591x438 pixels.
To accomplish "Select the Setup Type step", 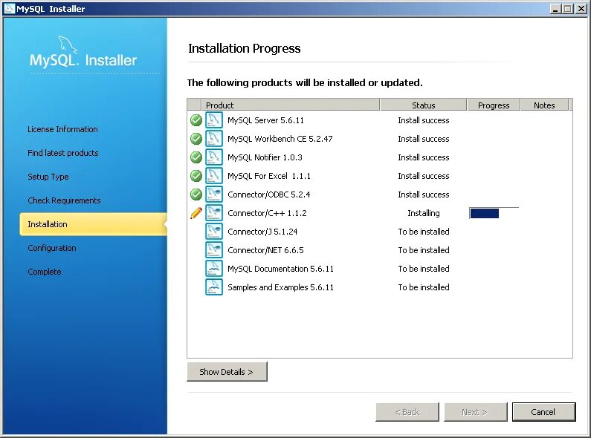I will (x=48, y=177).
